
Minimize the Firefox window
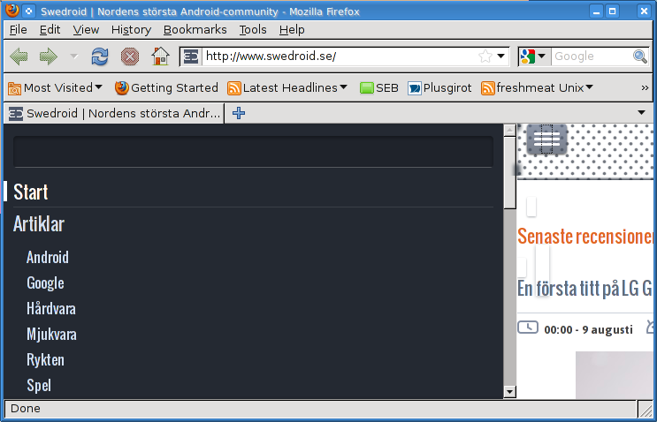pyautogui.click(x=596, y=11)
